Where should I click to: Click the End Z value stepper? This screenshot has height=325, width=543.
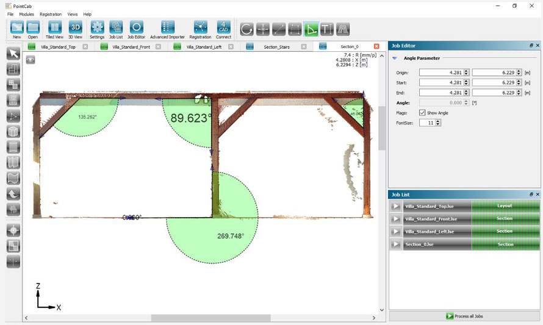(519, 93)
